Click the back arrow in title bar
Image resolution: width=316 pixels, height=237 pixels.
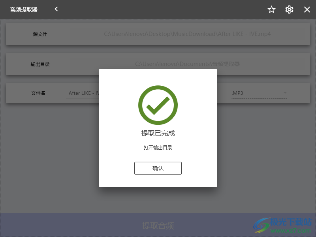56,9
